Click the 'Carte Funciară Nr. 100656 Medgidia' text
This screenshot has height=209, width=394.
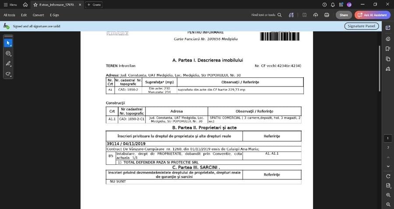[206, 39]
